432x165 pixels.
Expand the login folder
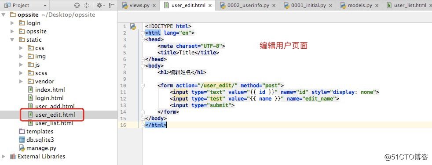tap(12, 23)
